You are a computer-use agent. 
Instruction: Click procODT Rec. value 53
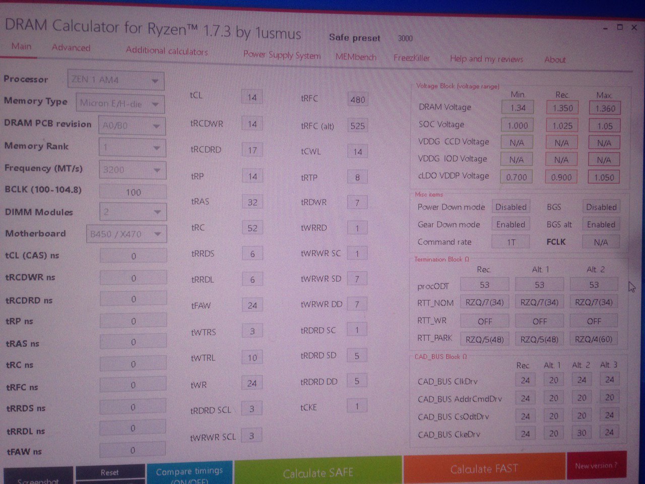click(484, 285)
